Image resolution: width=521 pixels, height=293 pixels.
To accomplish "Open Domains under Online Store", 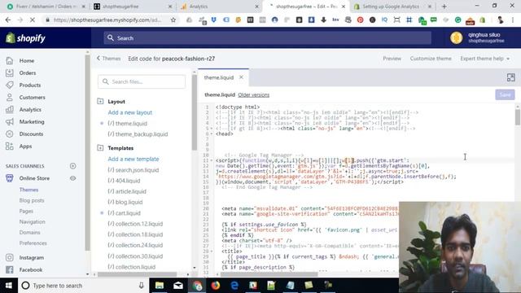I will tap(29, 232).
